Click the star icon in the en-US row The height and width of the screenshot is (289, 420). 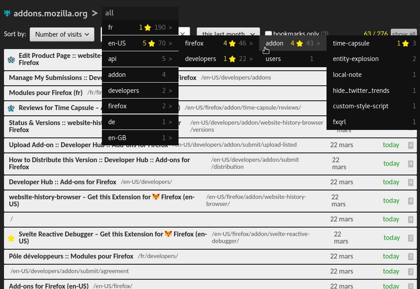152,43
